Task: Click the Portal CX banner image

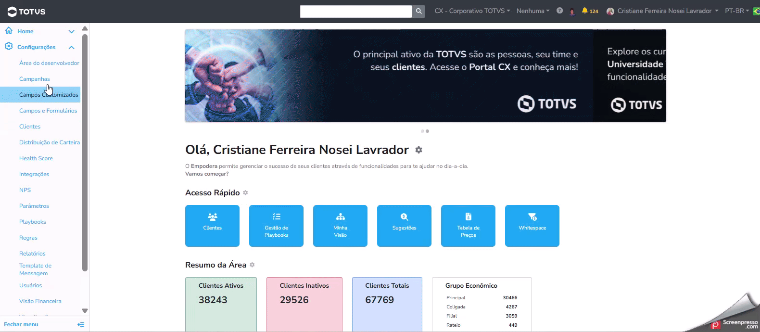Action: [389, 76]
